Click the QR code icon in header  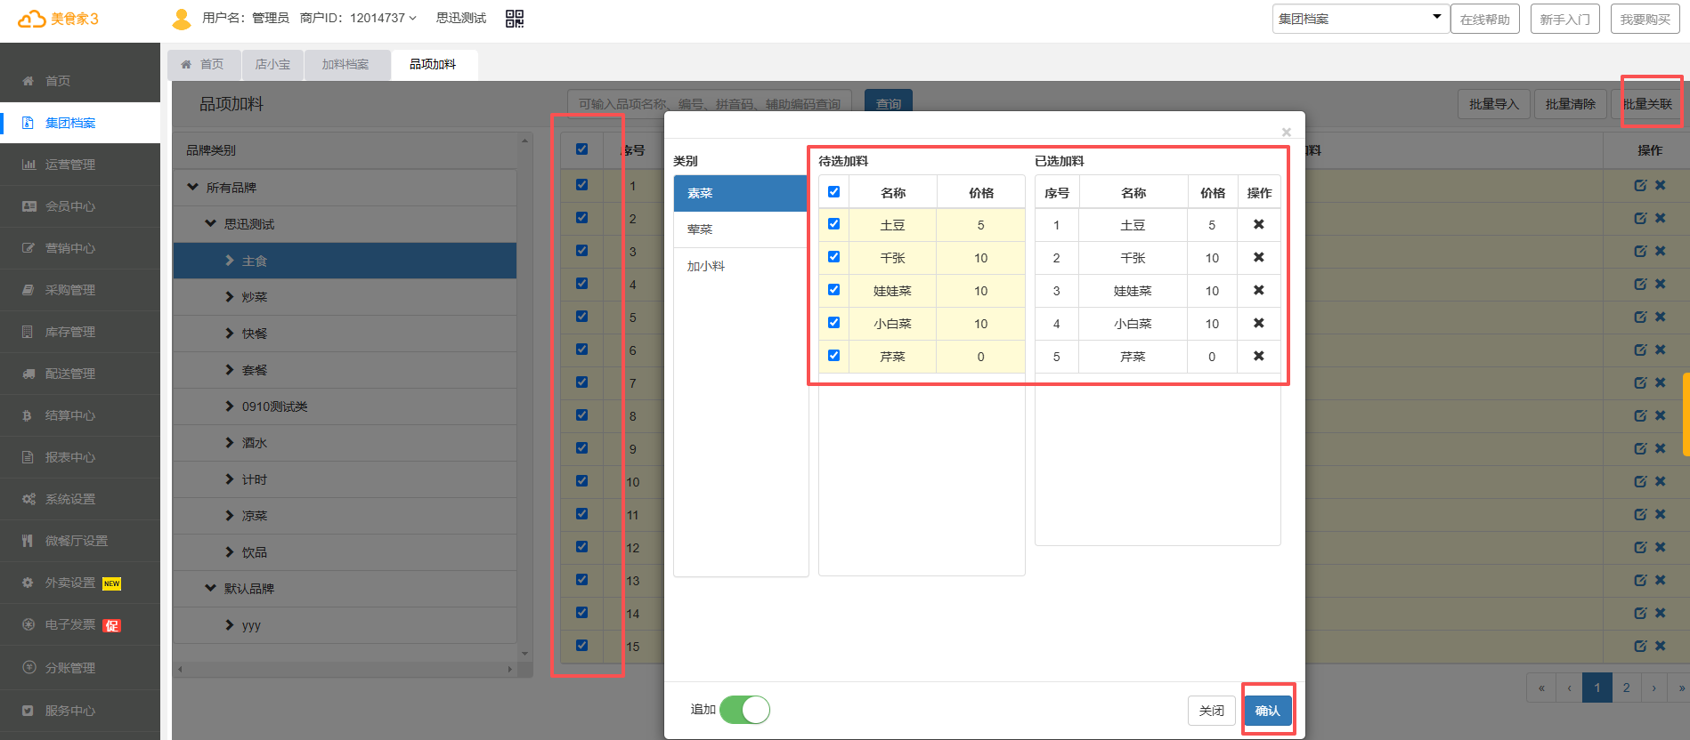coord(515,19)
